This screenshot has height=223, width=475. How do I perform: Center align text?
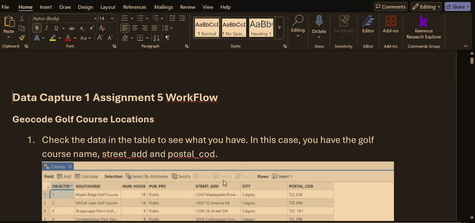(x=135, y=28)
